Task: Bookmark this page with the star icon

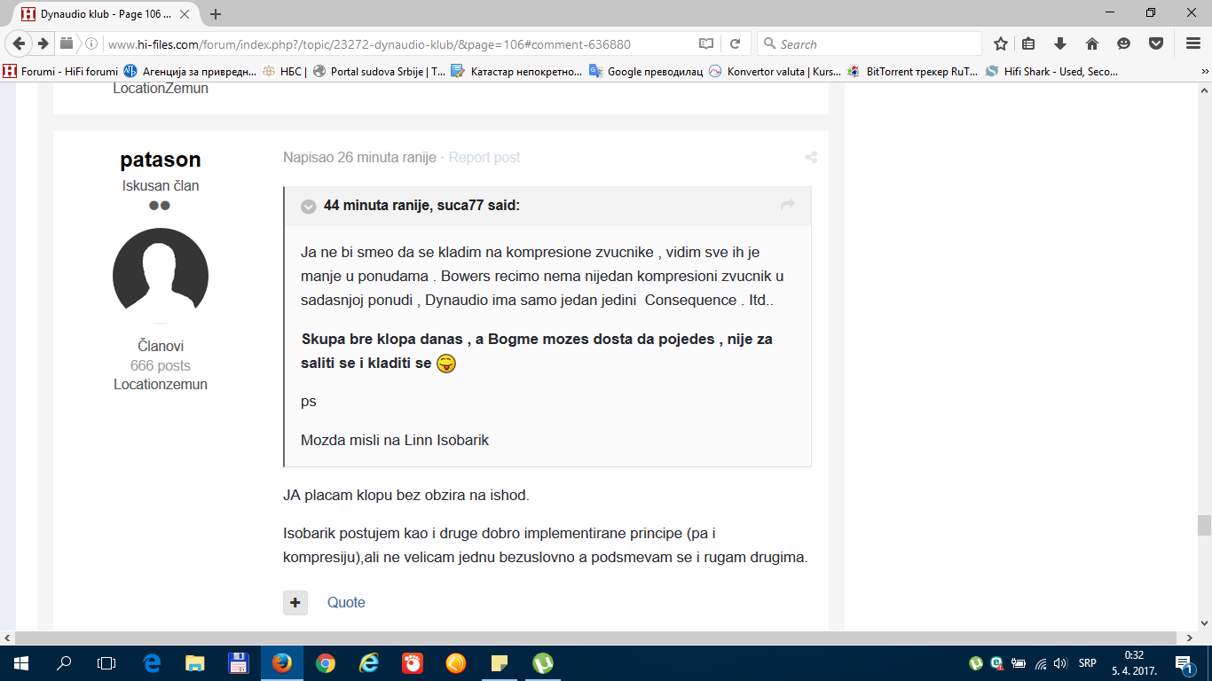Action: point(1001,43)
